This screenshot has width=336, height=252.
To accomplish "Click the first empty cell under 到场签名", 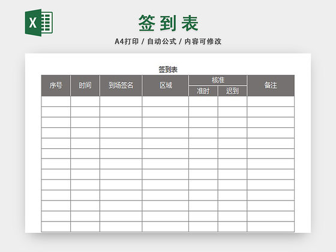I will point(121,101).
